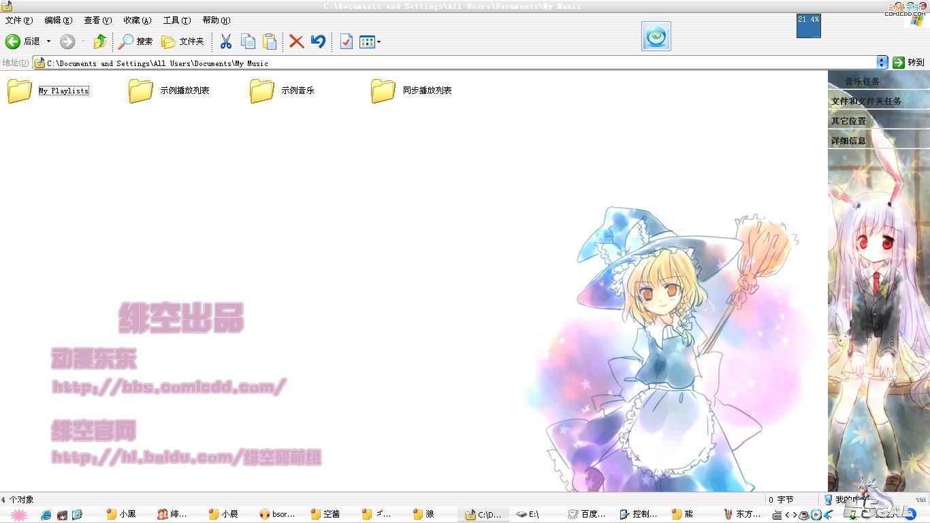Screen dimensions: 930x523
Task: Open the 帮助(H) menu
Action: [x=217, y=20]
